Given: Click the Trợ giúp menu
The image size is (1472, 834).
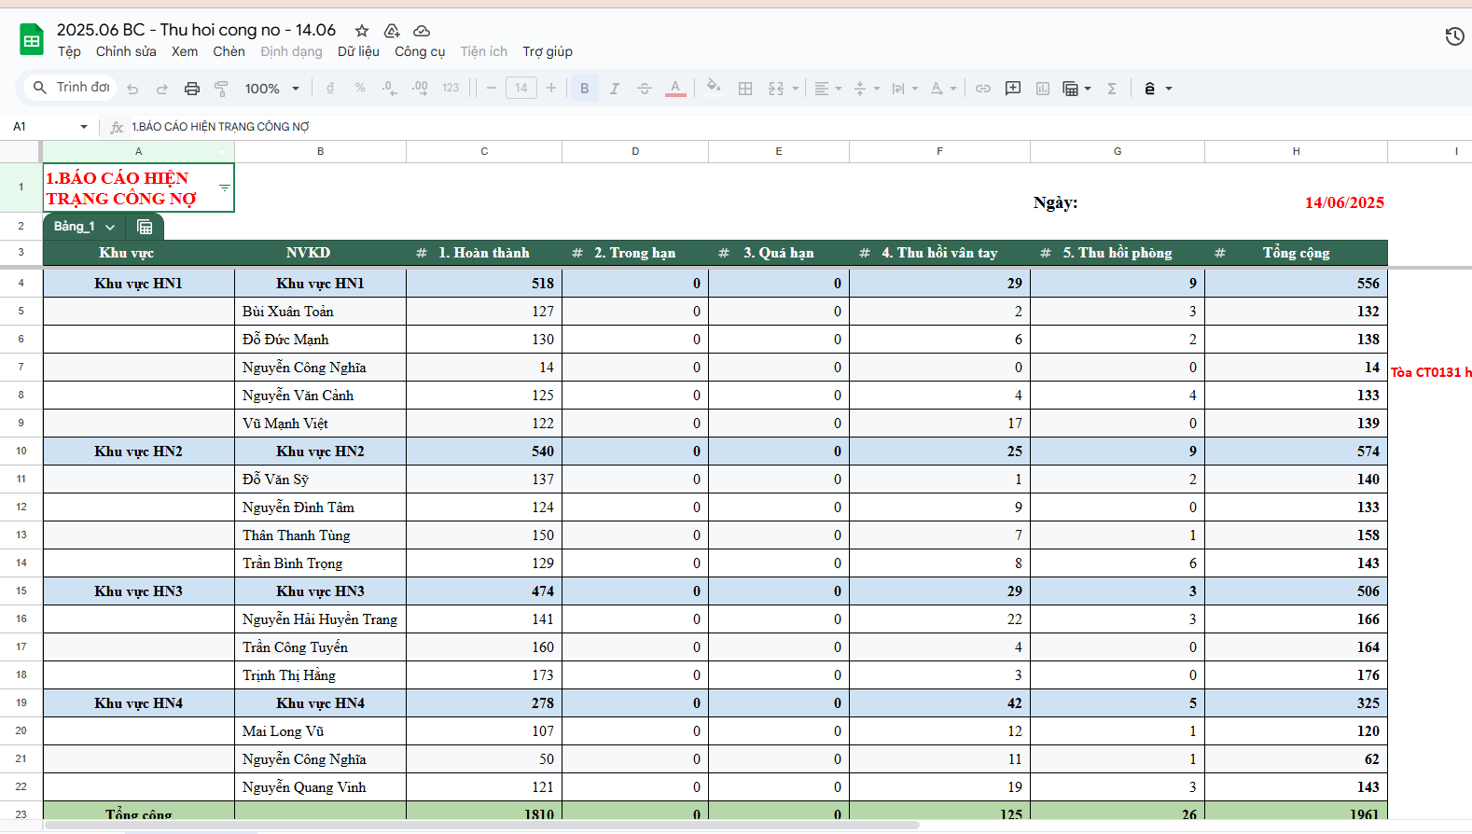Looking at the screenshot, I should pyautogui.click(x=547, y=51).
